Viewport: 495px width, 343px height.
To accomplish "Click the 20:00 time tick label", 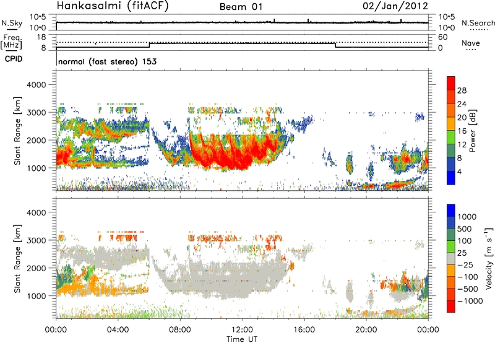I will tap(366, 330).
